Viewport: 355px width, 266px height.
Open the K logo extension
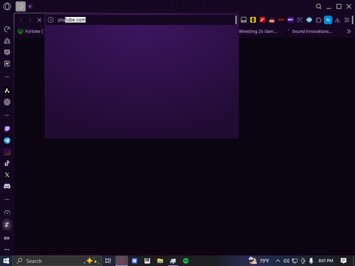(300, 20)
